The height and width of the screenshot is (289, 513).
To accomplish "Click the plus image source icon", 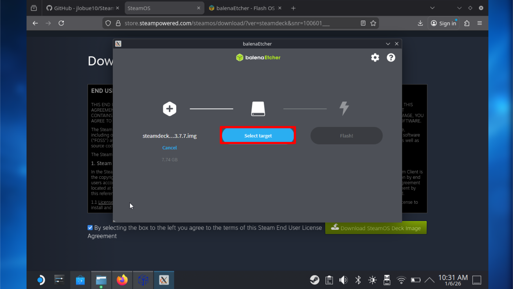I will tap(169, 109).
